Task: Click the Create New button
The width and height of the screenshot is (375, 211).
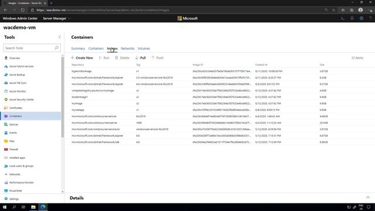Action: tap(82, 58)
